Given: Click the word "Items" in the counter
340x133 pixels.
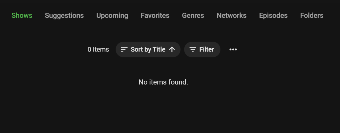Looking at the screenshot, I should (x=101, y=50).
